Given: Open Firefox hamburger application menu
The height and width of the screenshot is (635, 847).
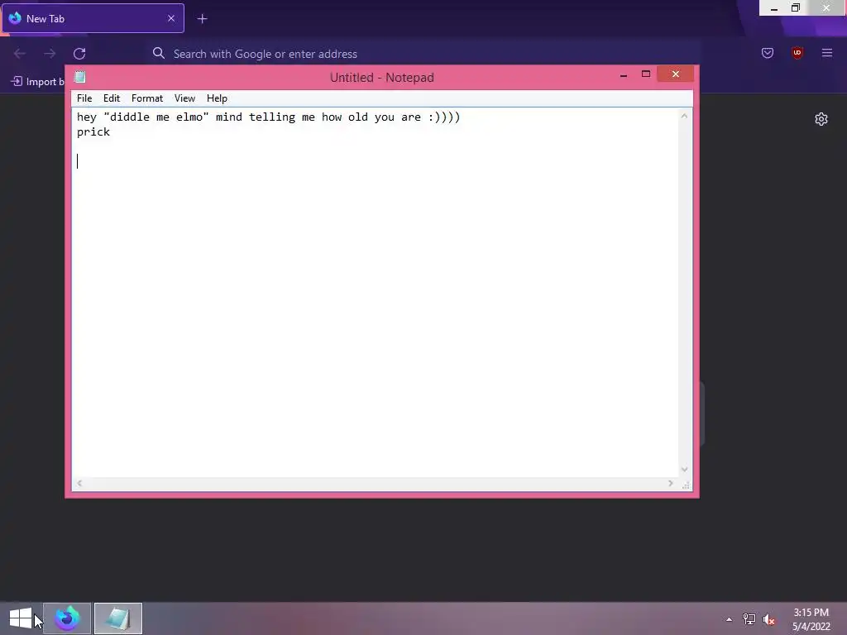Looking at the screenshot, I should point(826,53).
